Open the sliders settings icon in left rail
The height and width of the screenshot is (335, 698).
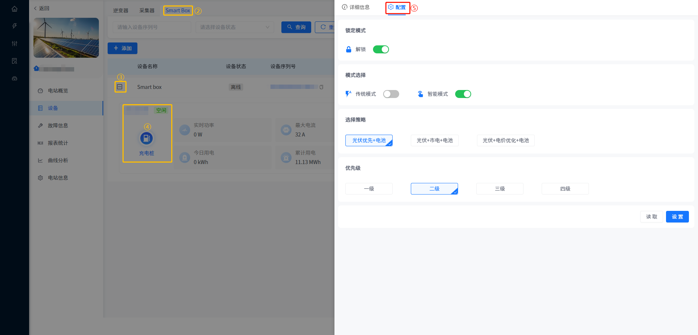[15, 44]
